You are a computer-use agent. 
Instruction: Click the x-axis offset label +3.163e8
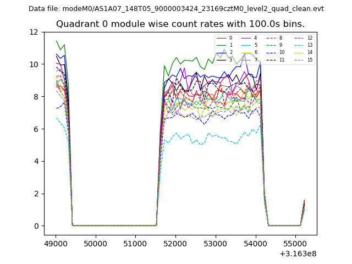[298, 254]
